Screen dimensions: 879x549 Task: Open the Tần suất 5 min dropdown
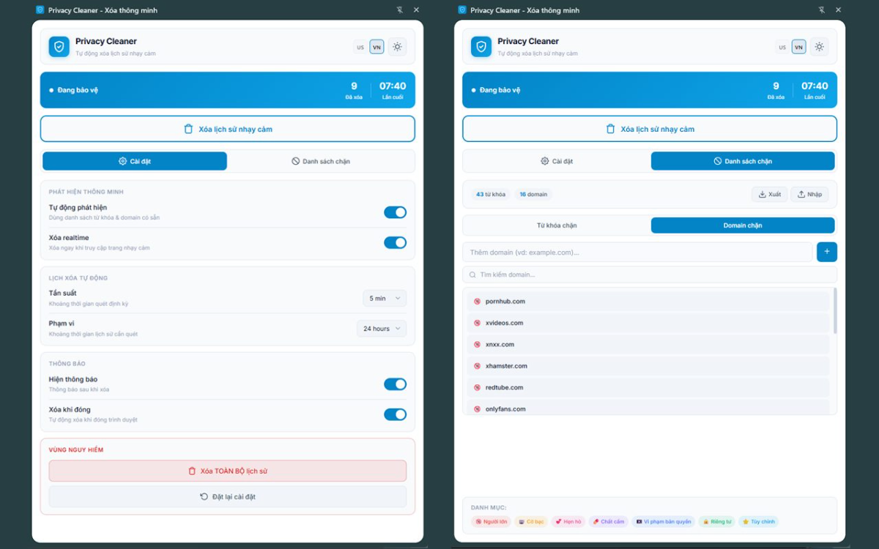pyautogui.click(x=385, y=299)
